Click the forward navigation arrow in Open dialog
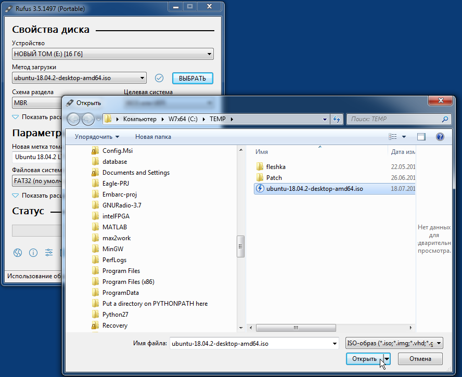 point(88,119)
